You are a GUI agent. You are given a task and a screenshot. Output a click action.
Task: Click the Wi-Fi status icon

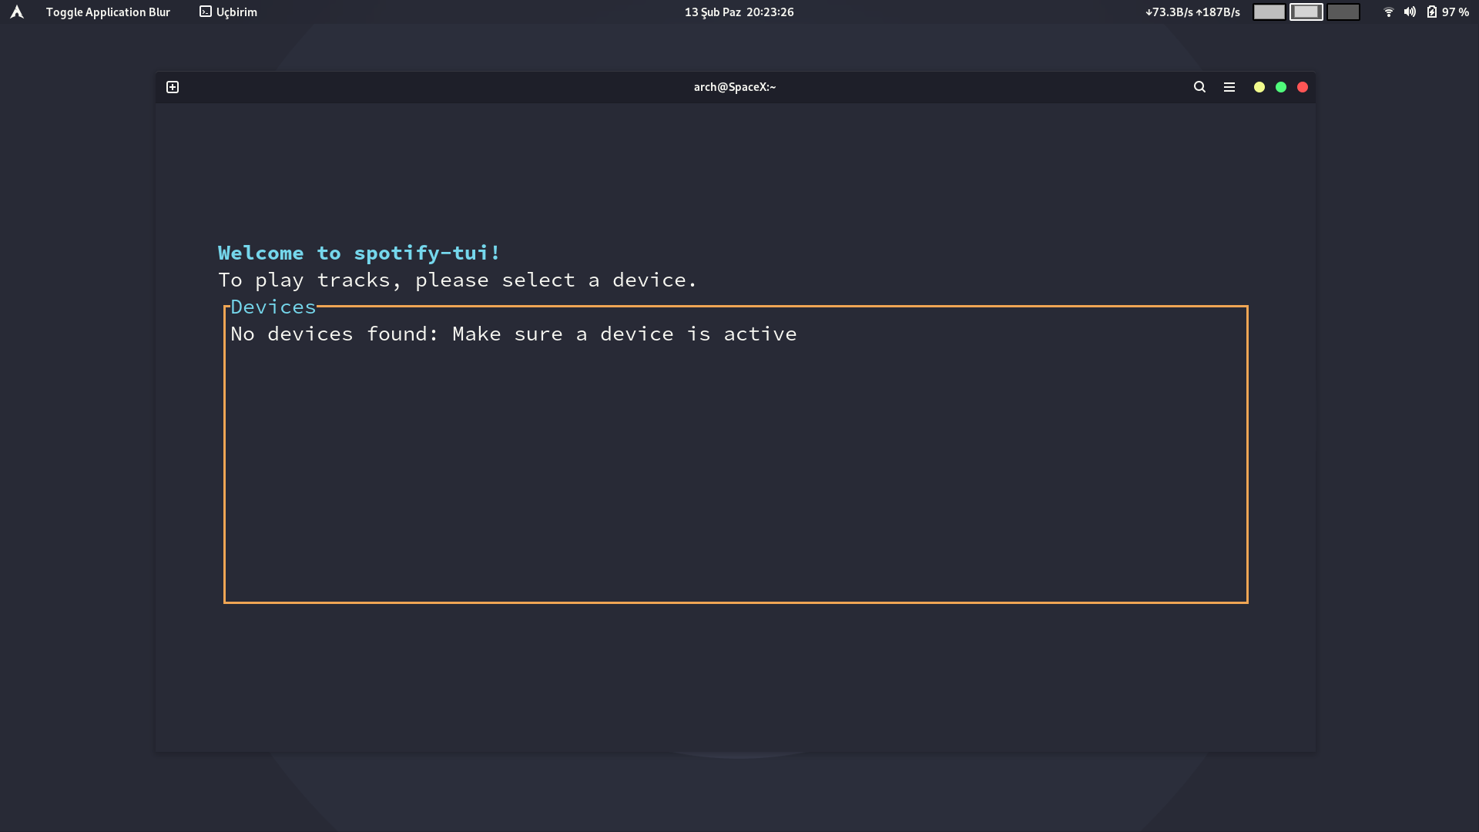(1388, 12)
